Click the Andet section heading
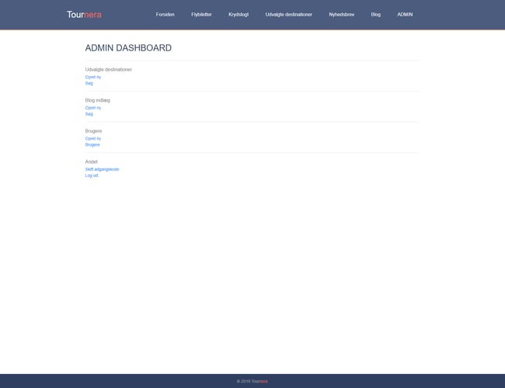Viewport: 505px width, 388px height. [x=92, y=161]
